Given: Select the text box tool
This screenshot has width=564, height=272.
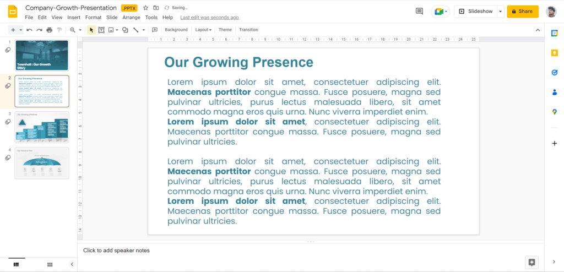Looking at the screenshot, I should [101, 30].
